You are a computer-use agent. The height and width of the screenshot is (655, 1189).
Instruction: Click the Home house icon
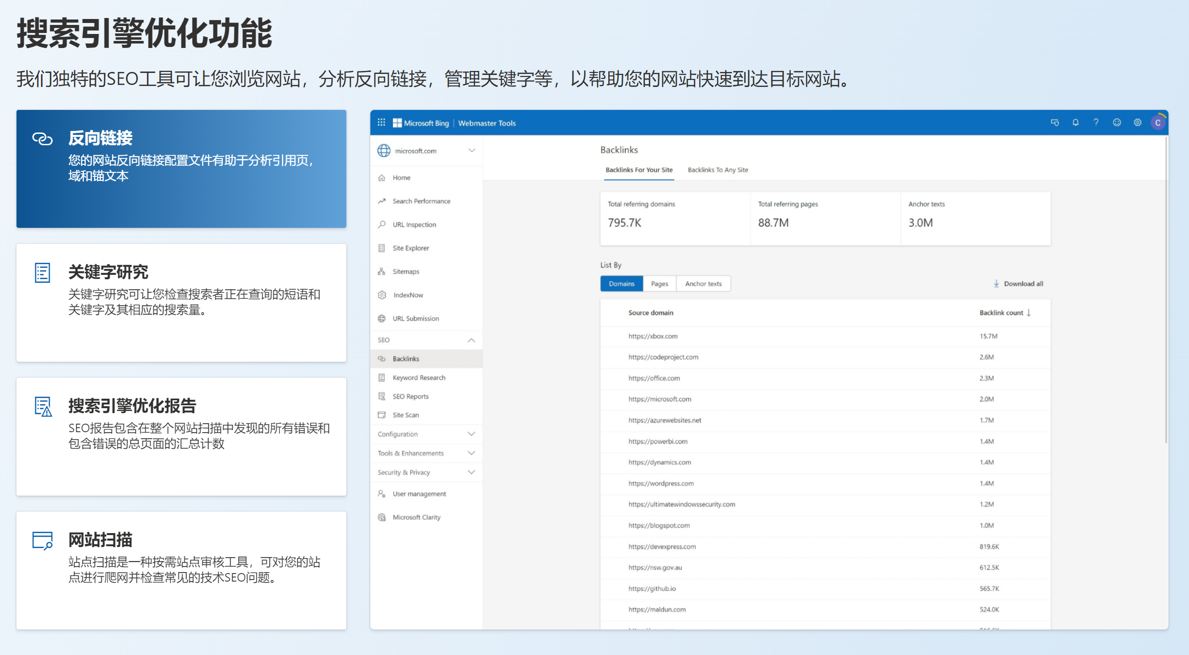pos(382,178)
